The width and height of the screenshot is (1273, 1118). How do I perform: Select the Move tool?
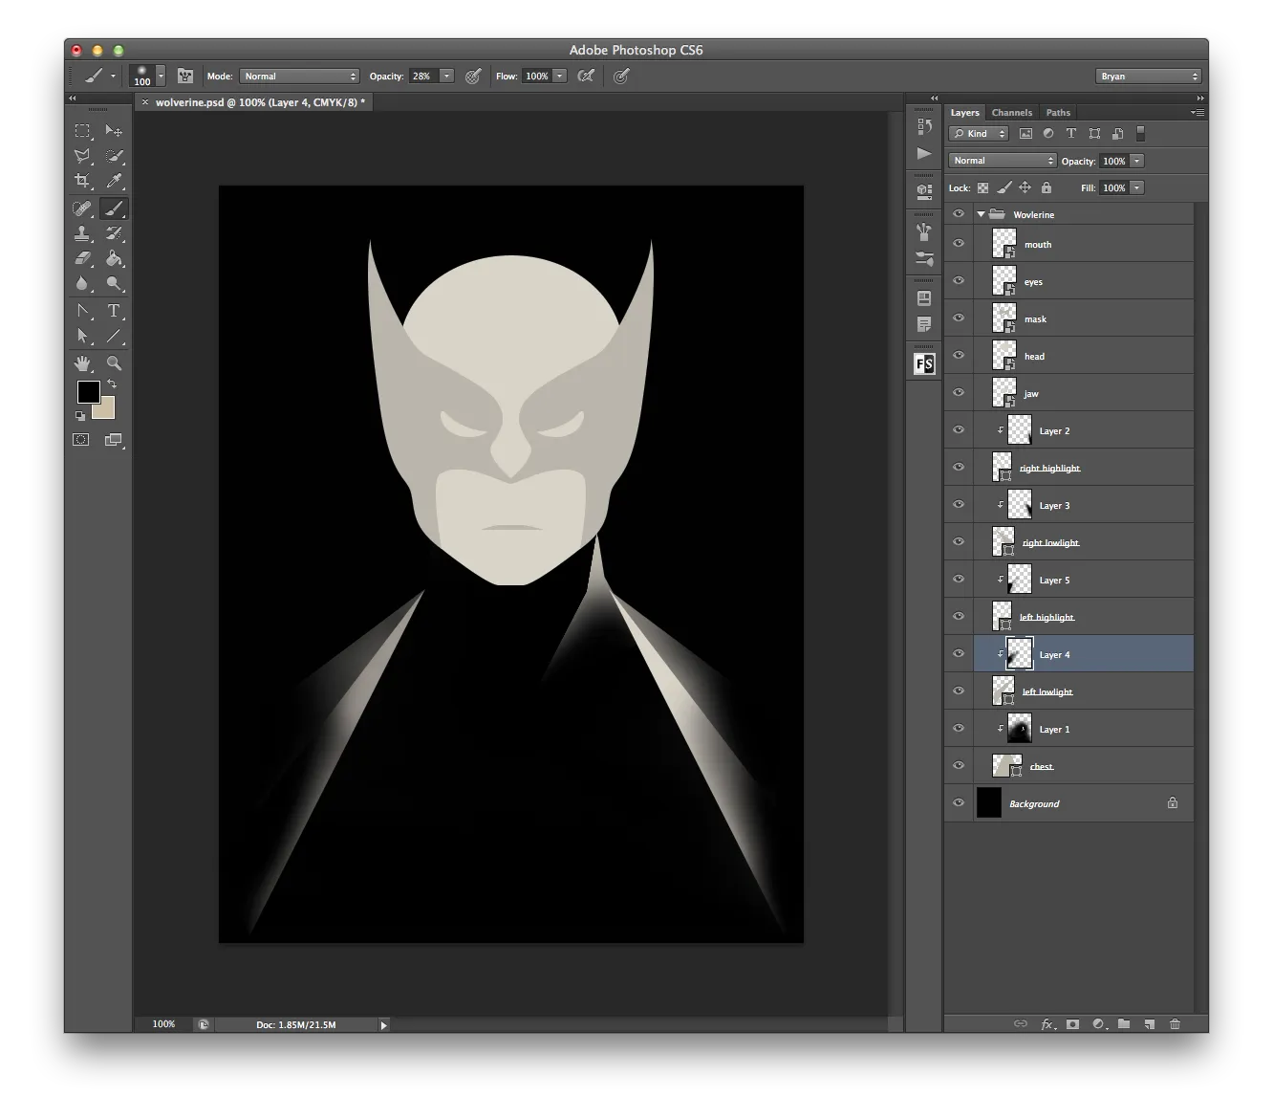click(114, 130)
